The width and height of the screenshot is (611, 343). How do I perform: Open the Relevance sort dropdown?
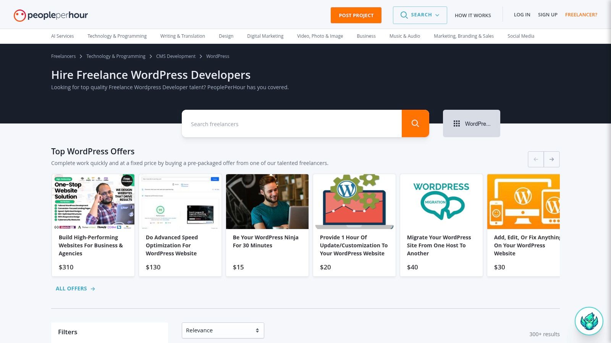(x=223, y=330)
